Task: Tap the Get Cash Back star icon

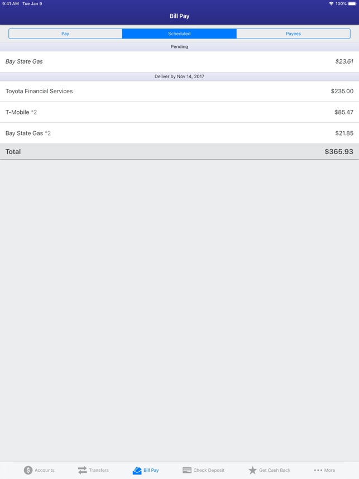Action: (253, 470)
